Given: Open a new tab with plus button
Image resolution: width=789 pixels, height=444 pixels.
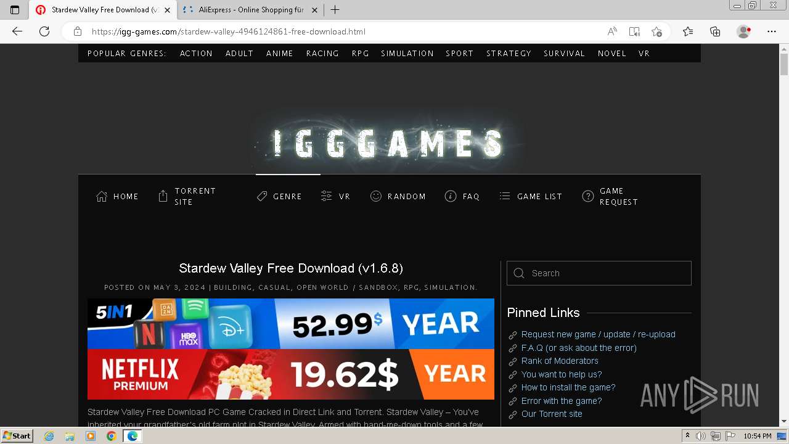Looking at the screenshot, I should [x=335, y=10].
